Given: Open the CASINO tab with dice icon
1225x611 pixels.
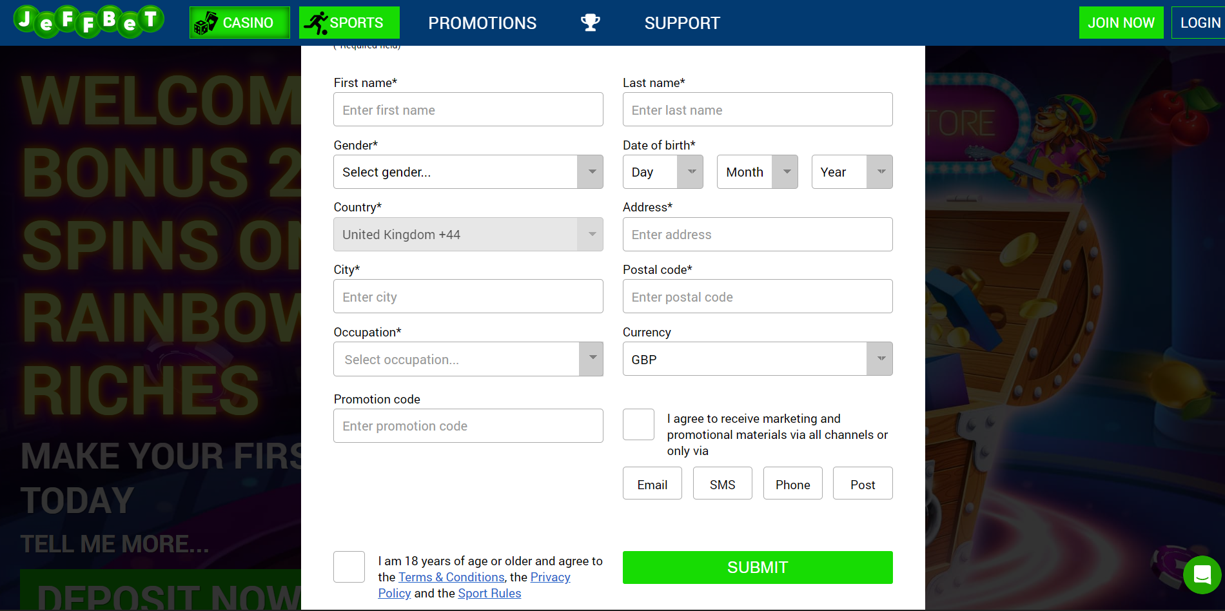Looking at the screenshot, I should (x=240, y=23).
